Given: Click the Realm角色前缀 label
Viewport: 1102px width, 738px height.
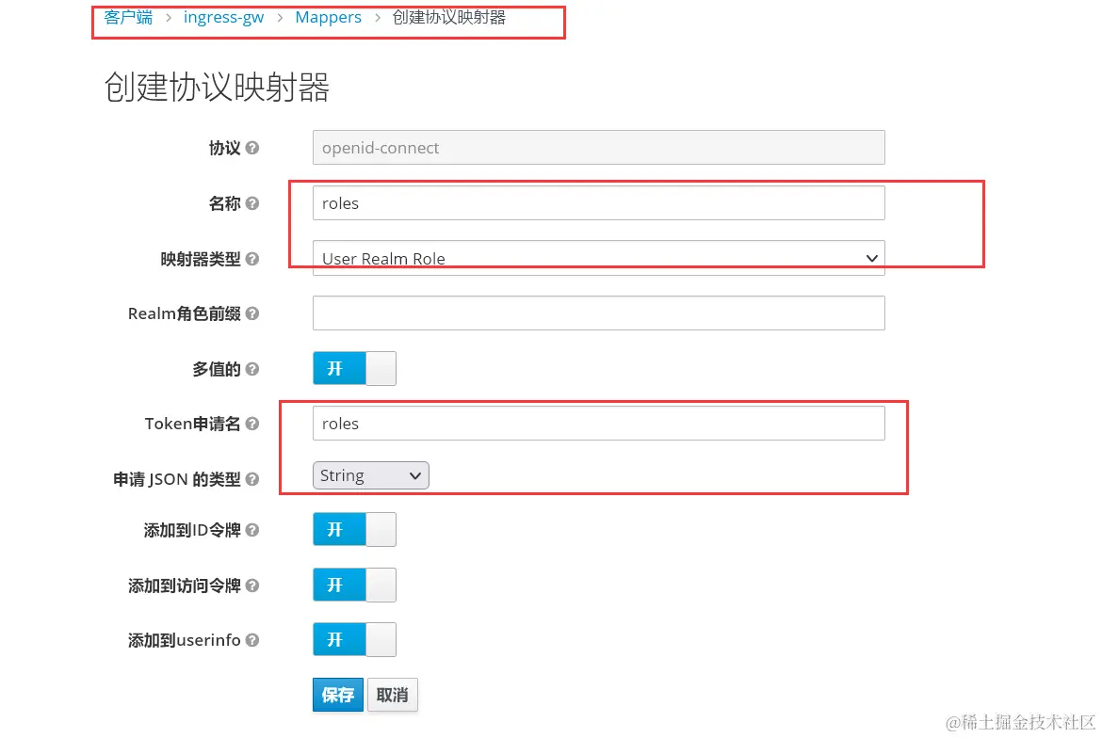Looking at the screenshot, I should 184,313.
